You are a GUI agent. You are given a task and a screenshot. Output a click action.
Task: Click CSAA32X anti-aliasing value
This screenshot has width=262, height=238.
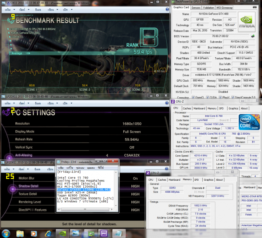(132, 155)
